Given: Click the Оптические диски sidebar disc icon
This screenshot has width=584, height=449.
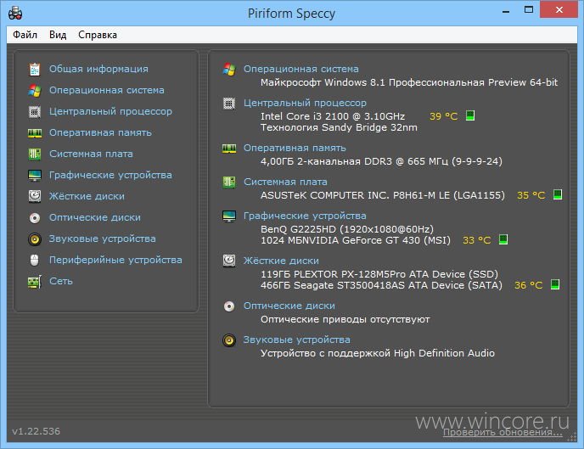Looking at the screenshot, I should (35, 218).
